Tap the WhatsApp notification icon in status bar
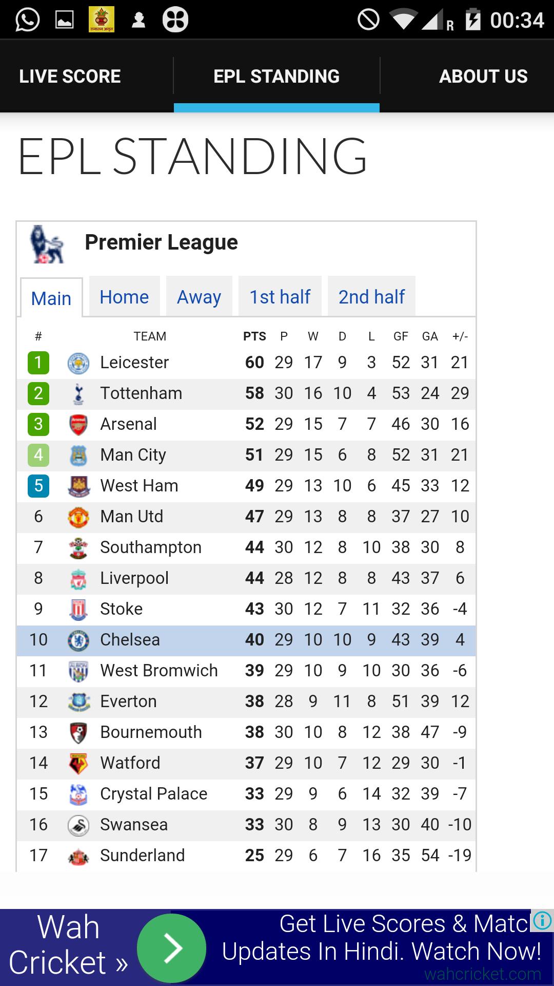The height and width of the screenshot is (986, 554). (27, 21)
